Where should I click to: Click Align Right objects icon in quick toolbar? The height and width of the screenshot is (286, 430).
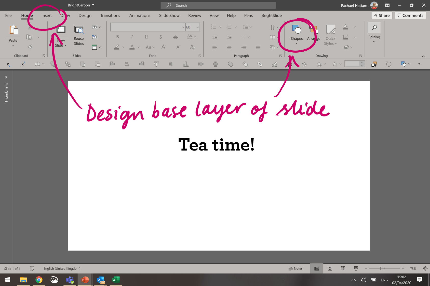tap(142, 64)
